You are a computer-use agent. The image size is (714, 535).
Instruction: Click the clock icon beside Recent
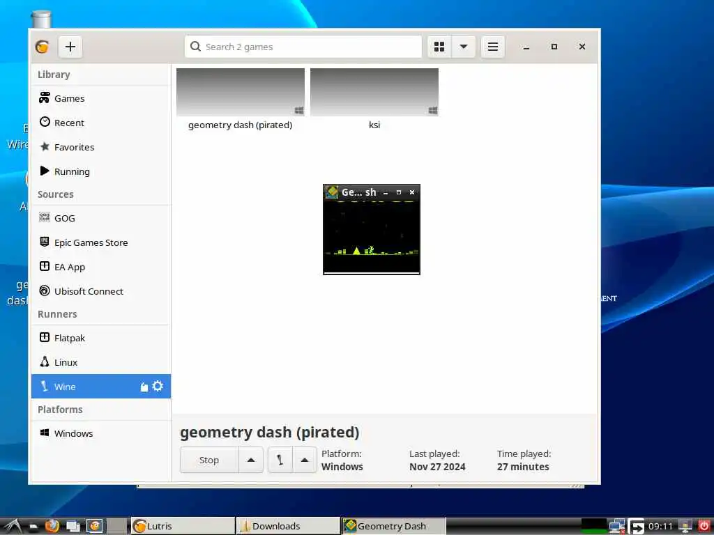click(45, 121)
